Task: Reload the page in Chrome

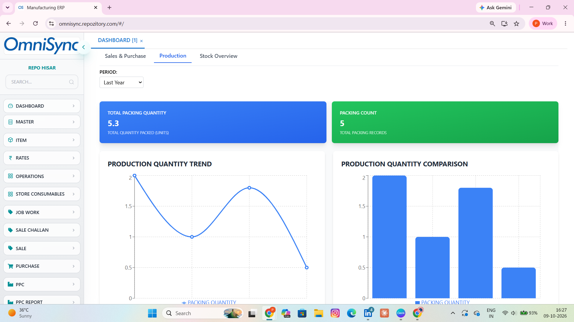Action: click(35, 24)
